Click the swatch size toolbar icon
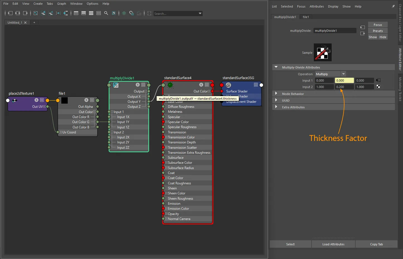The image size is (403, 259). pyautogui.click(x=114, y=13)
